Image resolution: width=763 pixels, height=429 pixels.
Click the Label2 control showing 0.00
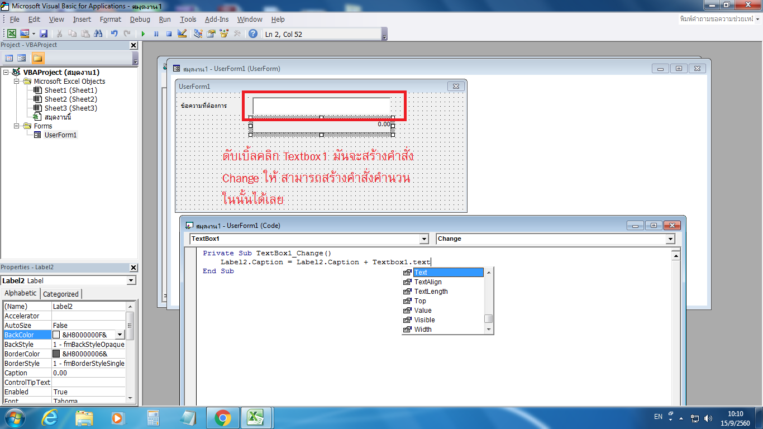click(321, 126)
